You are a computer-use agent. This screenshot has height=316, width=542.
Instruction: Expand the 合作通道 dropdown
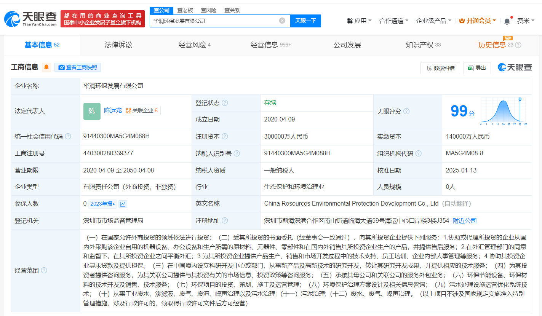coord(394,21)
